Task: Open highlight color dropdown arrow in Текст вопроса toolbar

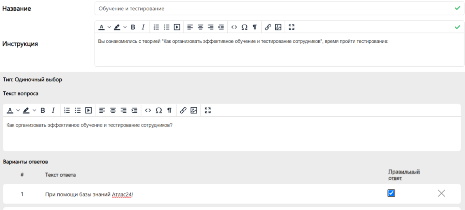Action: (34, 110)
